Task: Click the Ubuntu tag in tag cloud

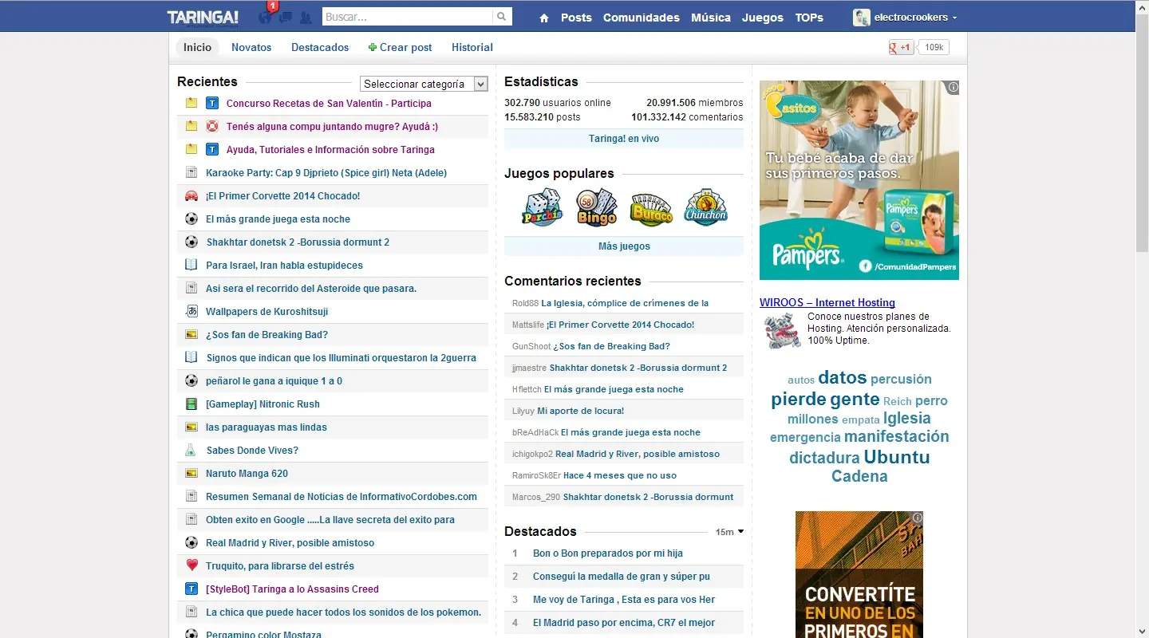Action: click(x=897, y=457)
